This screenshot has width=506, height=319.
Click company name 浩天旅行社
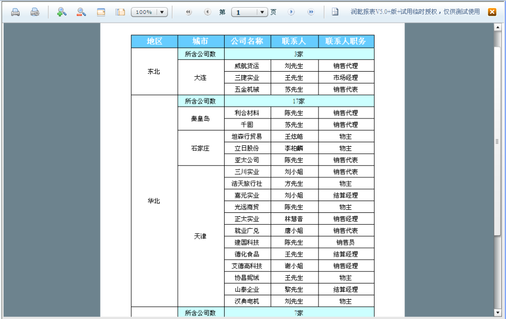pos(247,183)
